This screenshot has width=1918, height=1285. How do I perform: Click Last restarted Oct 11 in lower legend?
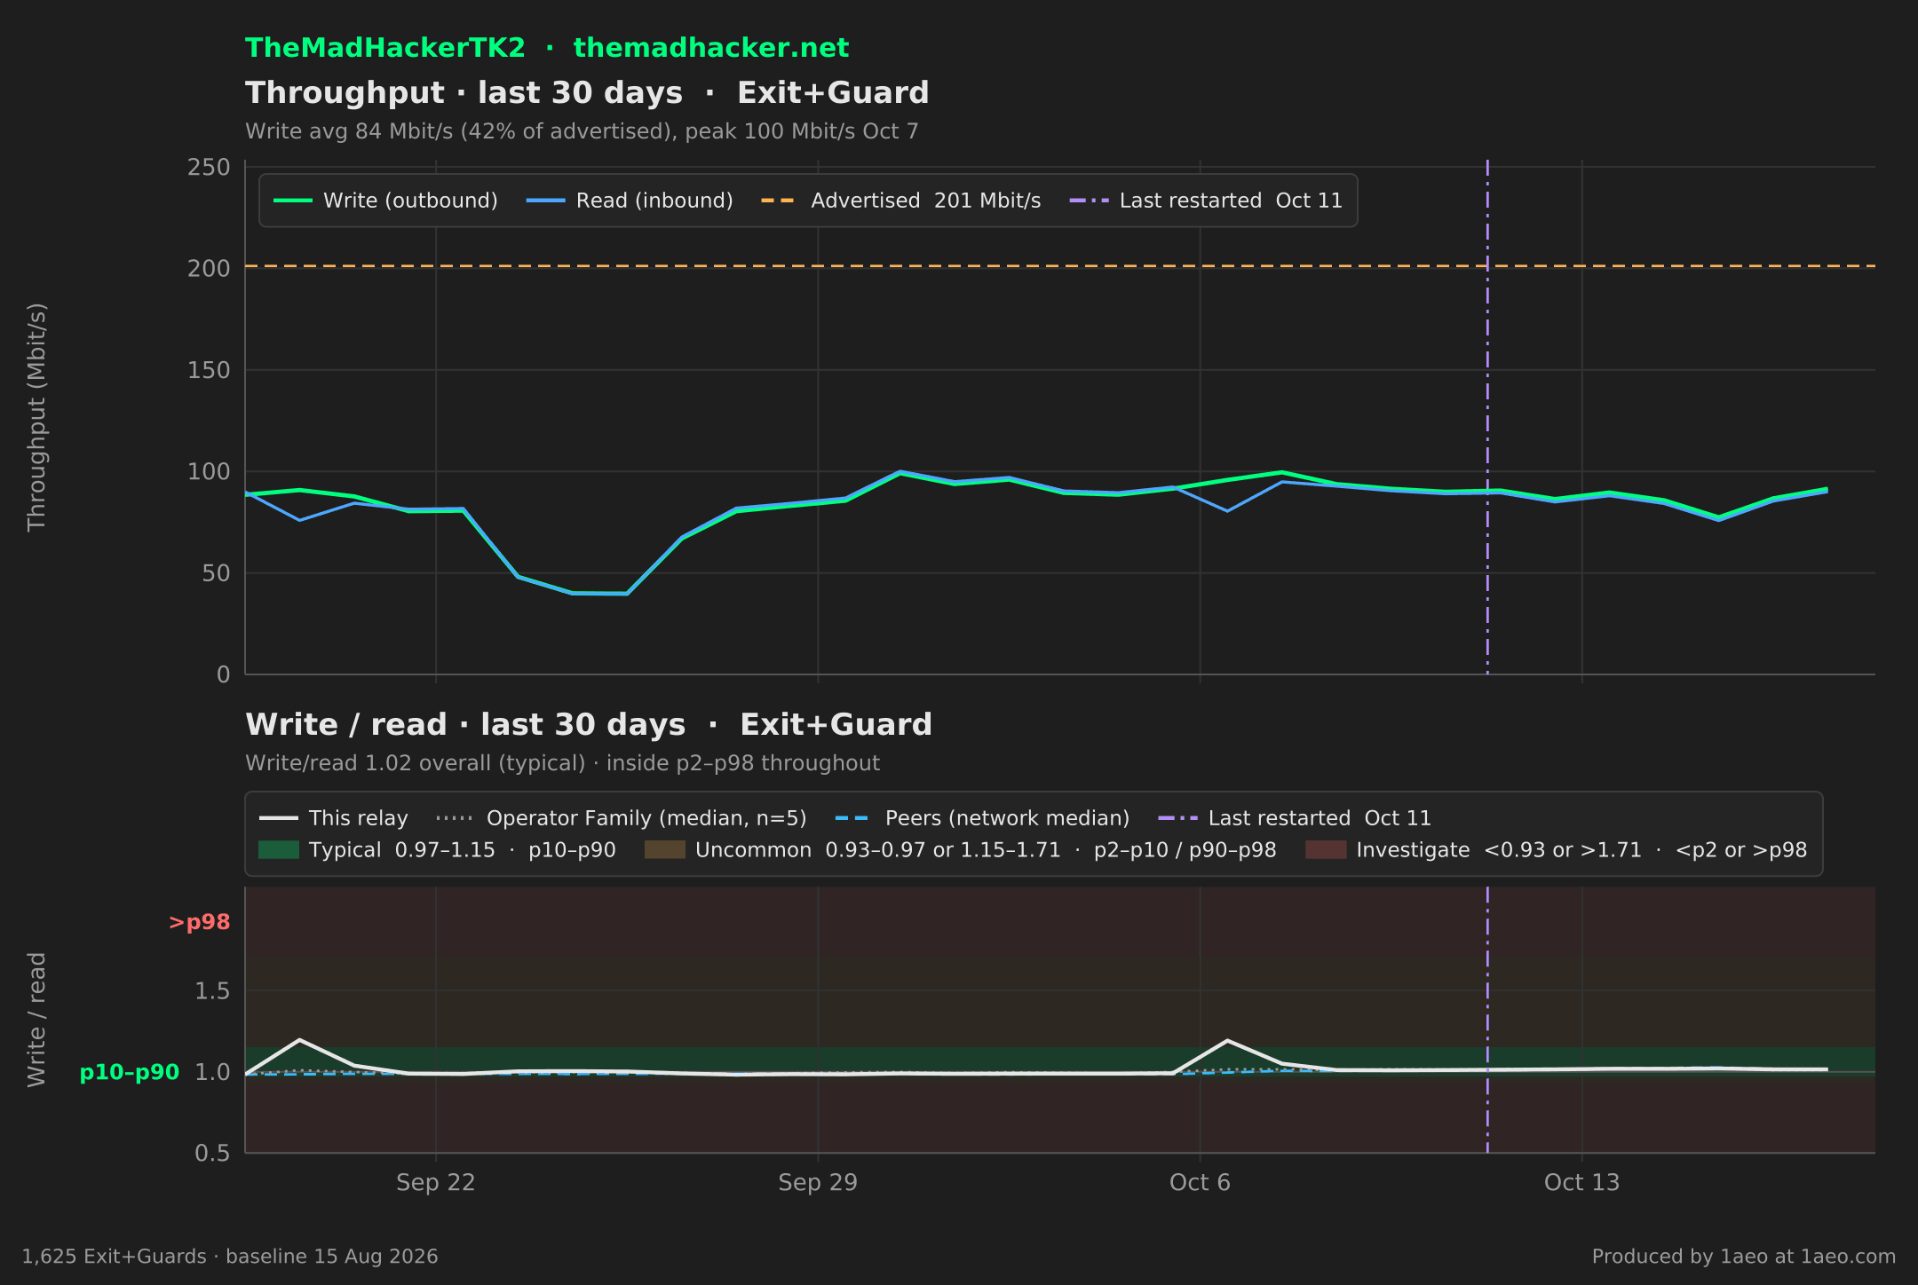[x=1295, y=818]
